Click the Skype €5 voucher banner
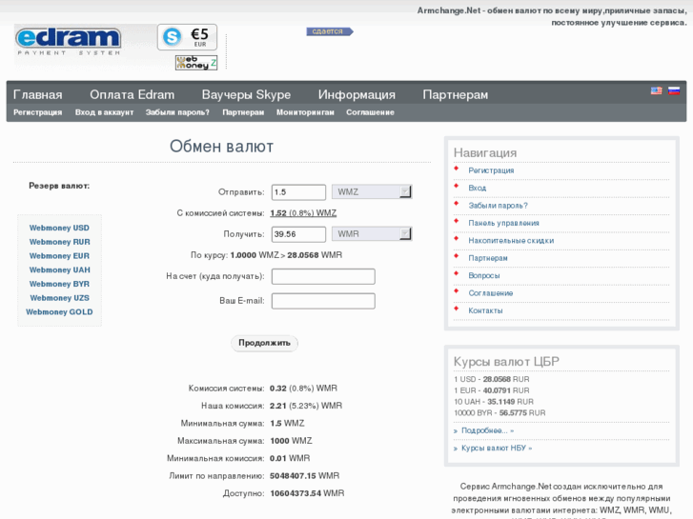Image resolution: width=693 pixels, height=519 pixels. pos(188,37)
